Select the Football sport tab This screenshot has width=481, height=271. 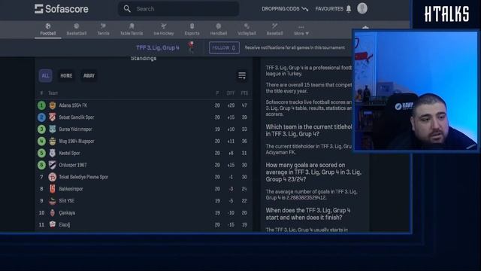click(48, 29)
